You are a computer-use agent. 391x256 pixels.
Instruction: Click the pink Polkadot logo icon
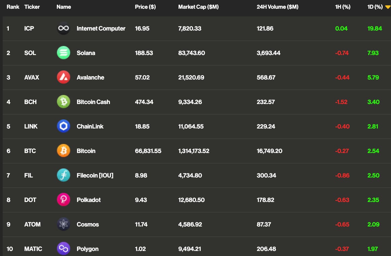(63, 200)
